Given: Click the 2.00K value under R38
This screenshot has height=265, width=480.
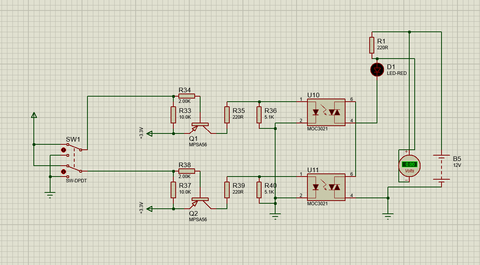Looking at the screenshot, I should (185, 176).
